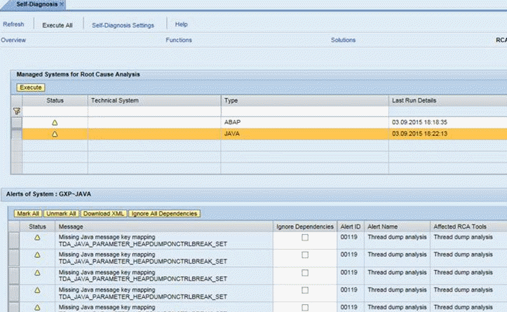Click the warning icon of the second alert row
507x312 pixels.
pos(37,255)
